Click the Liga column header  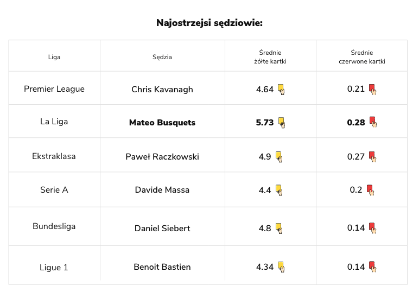[54, 57]
